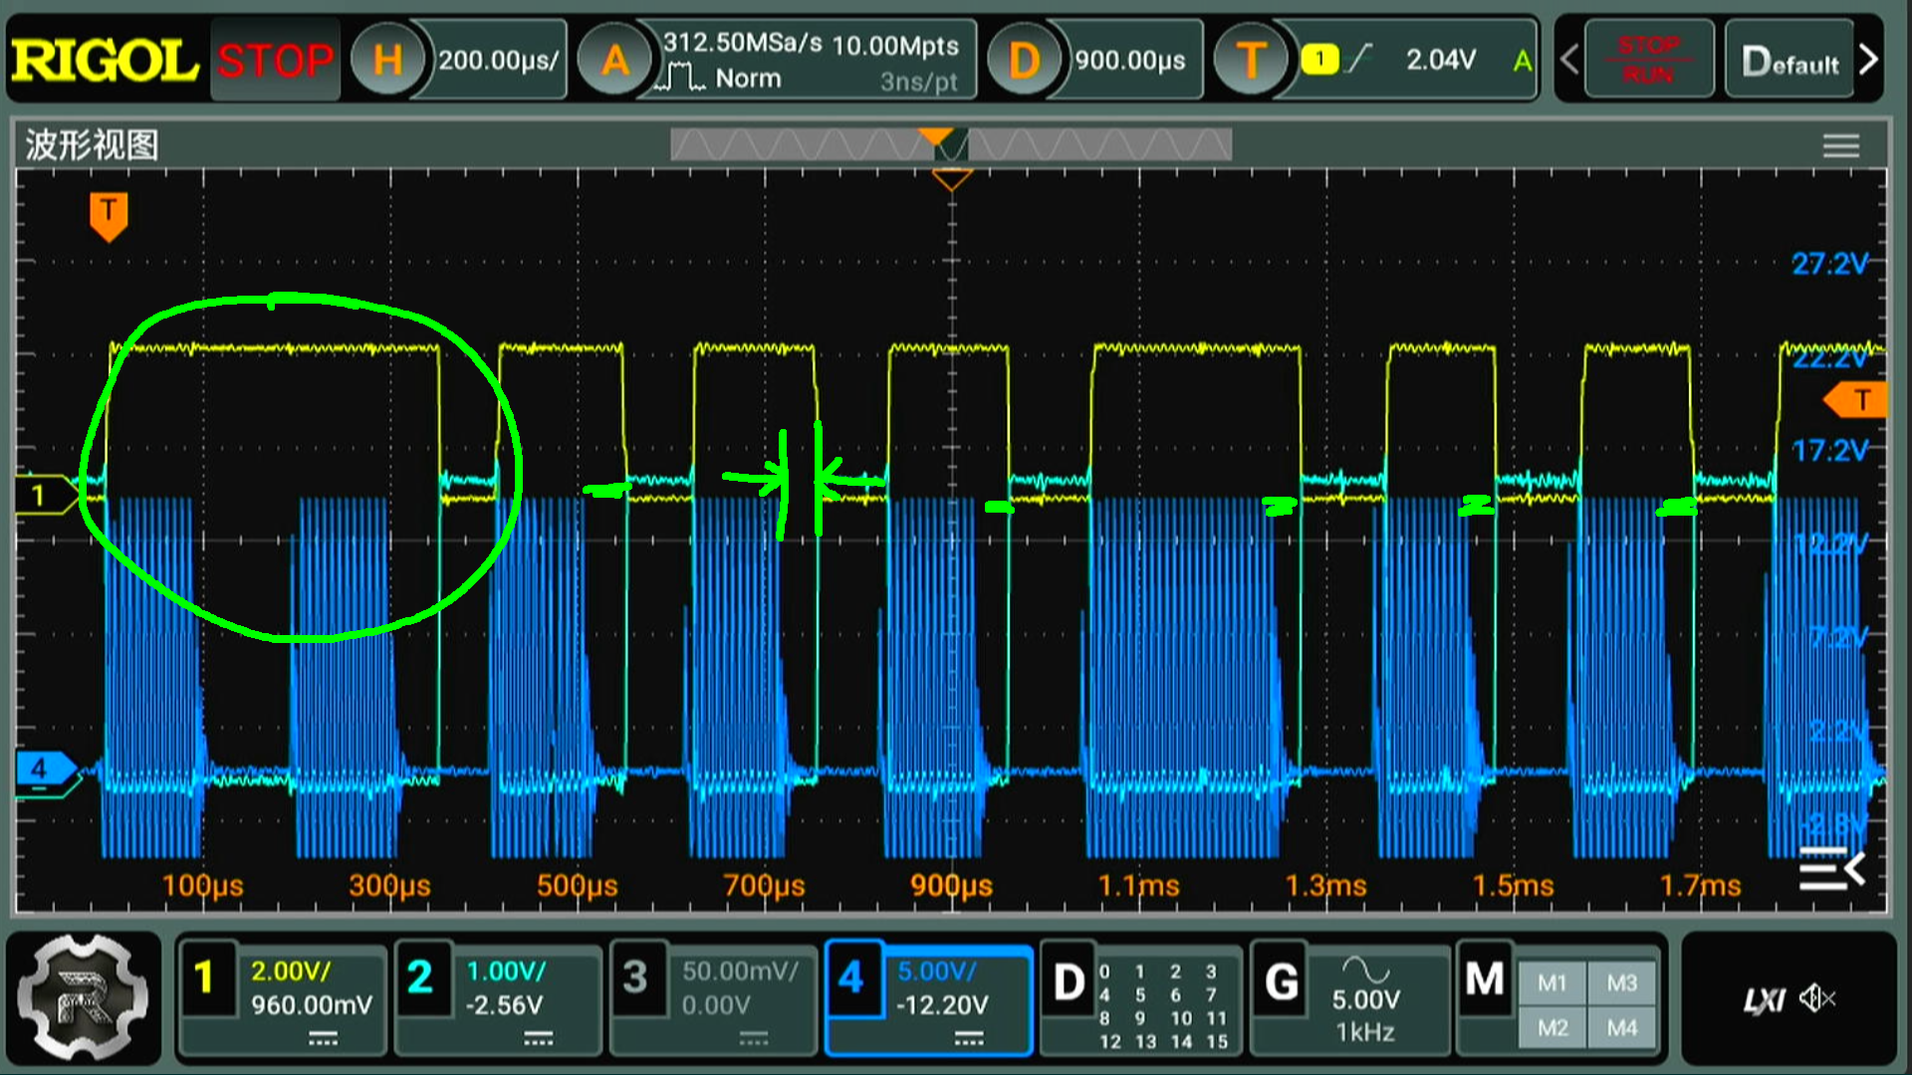Show previous quick buttons with left arrow

point(1569,60)
